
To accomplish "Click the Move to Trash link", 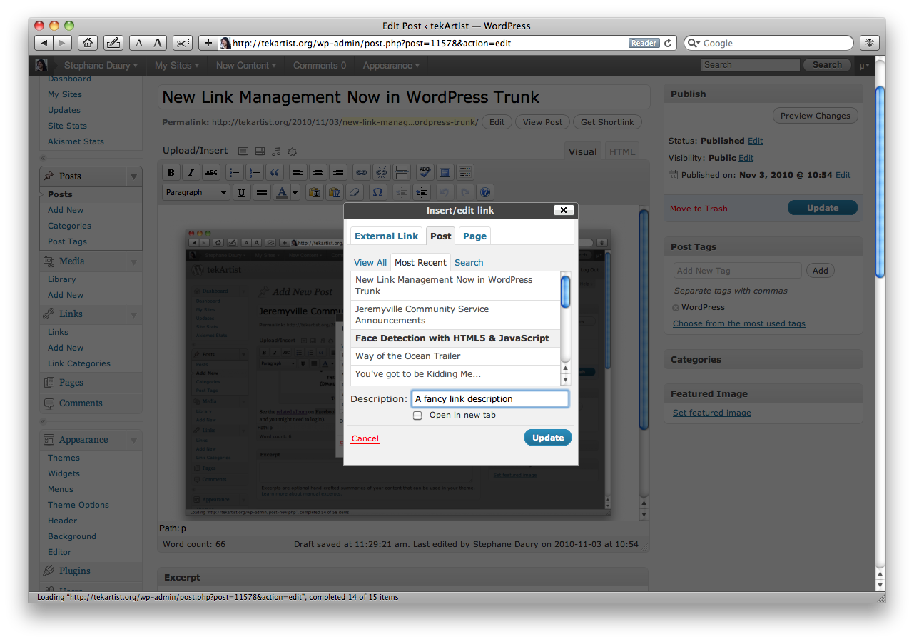I will point(699,209).
